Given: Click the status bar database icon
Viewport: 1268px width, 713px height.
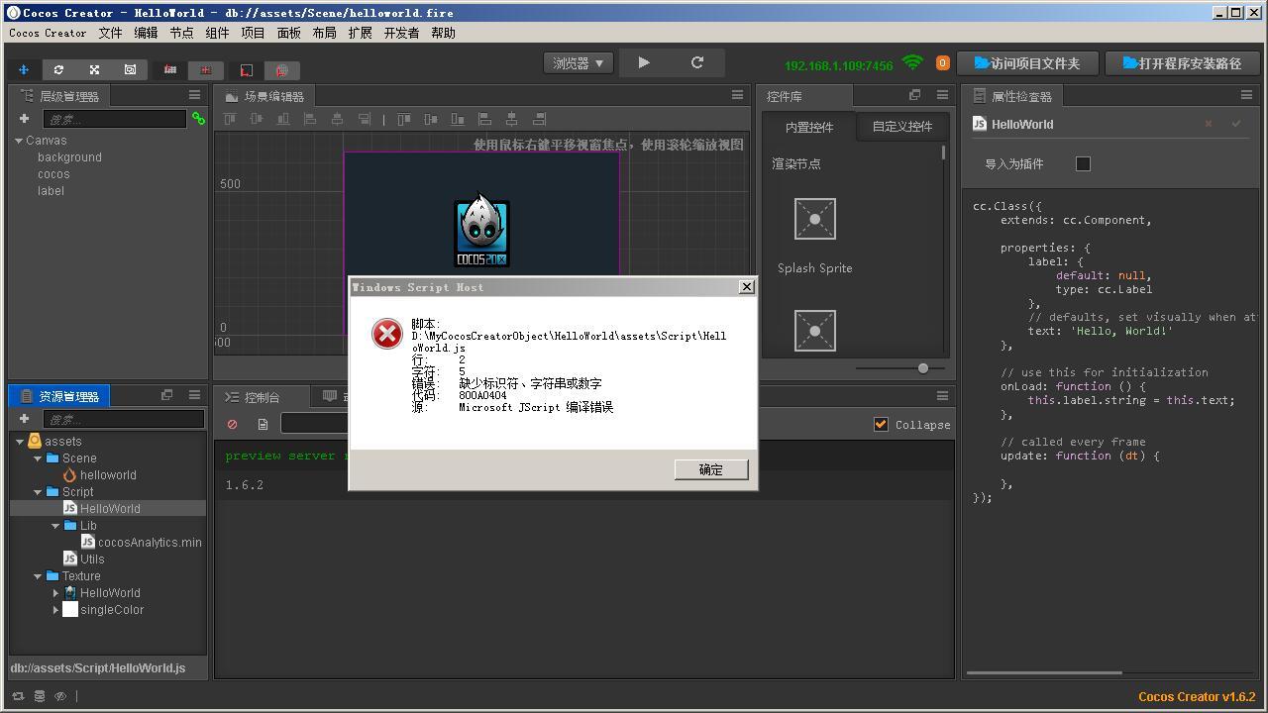Looking at the screenshot, I should click(x=40, y=696).
